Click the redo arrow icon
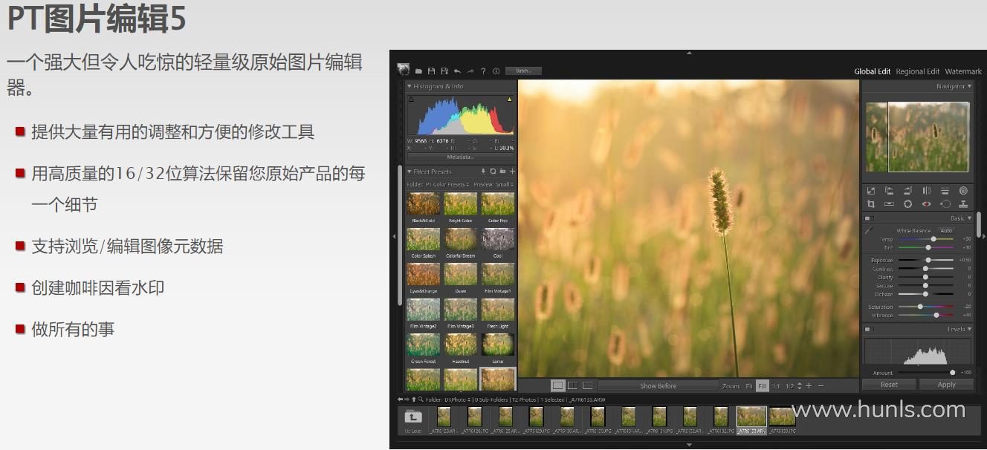 coord(470,71)
